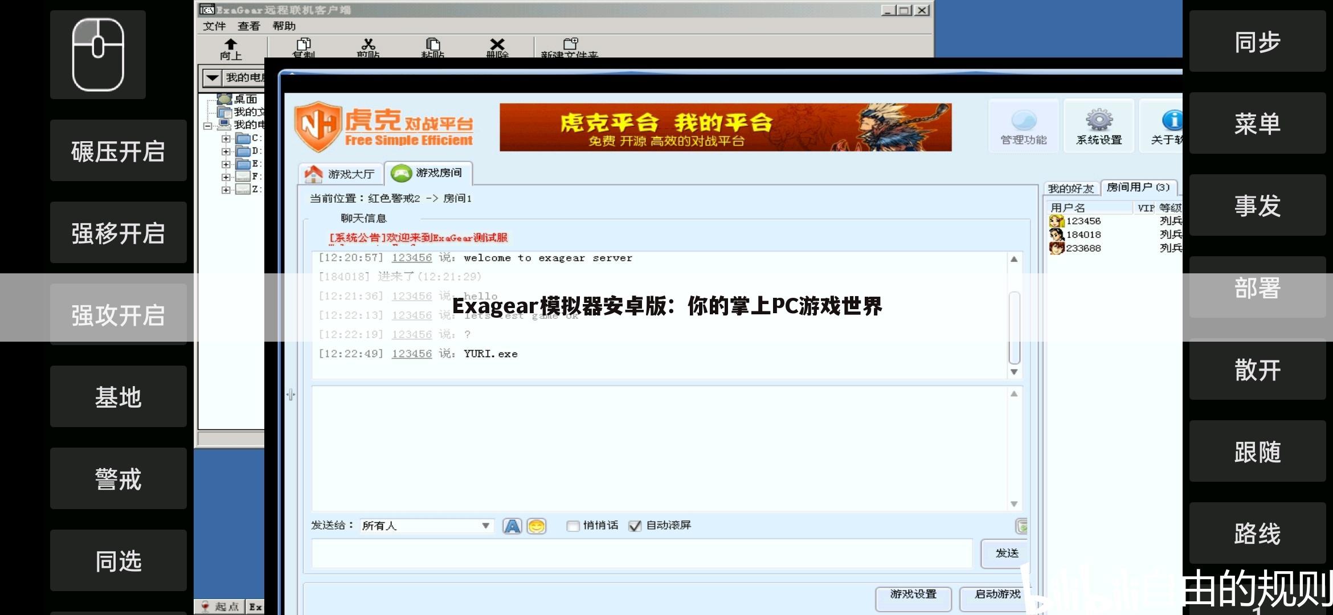Tap the 基地 overlay button

118,396
